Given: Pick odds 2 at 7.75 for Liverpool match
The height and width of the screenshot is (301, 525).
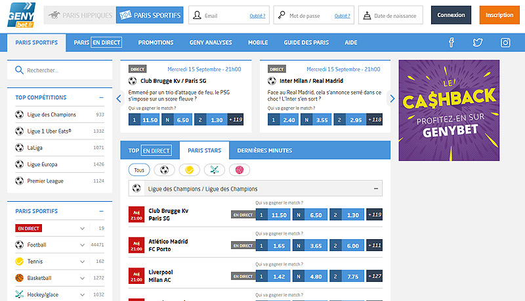Looking at the screenshot, I should point(346,277).
